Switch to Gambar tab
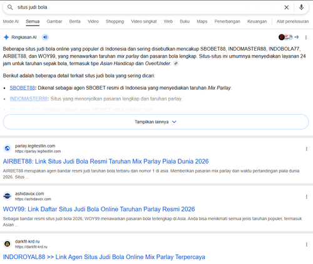Screen dimensions: 313x264 (x=54, y=21)
